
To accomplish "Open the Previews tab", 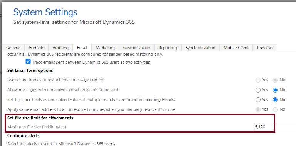I will (x=265, y=48).
